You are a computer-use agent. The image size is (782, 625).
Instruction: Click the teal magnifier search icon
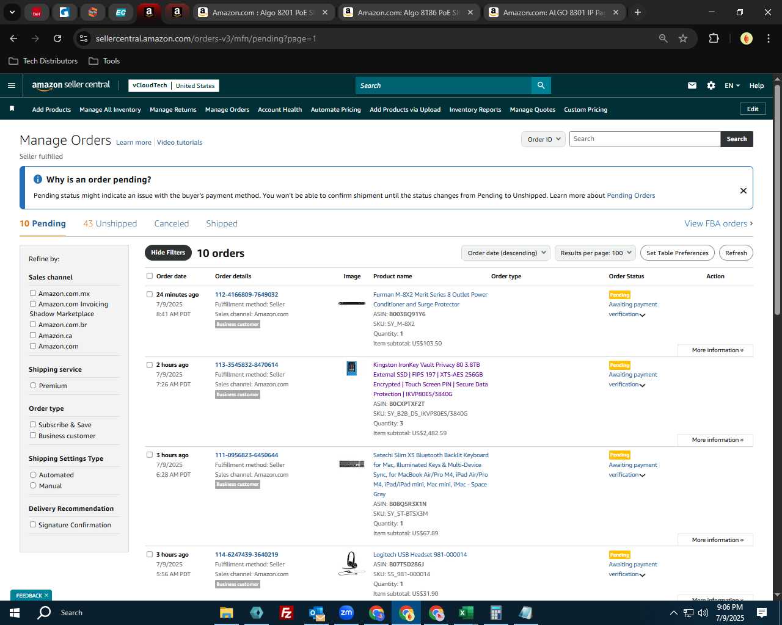click(x=541, y=85)
